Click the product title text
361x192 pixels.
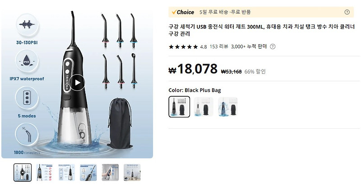click(262, 30)
